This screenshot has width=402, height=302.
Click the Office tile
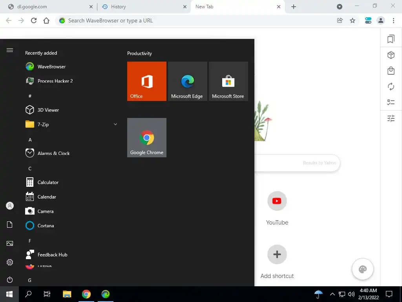(x=147, y=81)
